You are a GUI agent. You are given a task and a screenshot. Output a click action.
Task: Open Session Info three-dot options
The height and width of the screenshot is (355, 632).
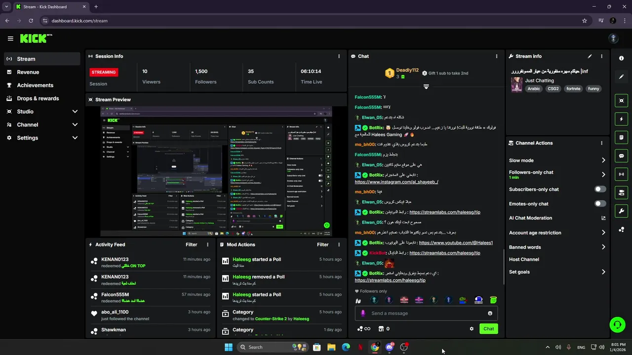coord(339,56)
